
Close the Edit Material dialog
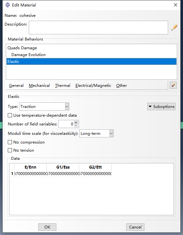coord(176,5)
